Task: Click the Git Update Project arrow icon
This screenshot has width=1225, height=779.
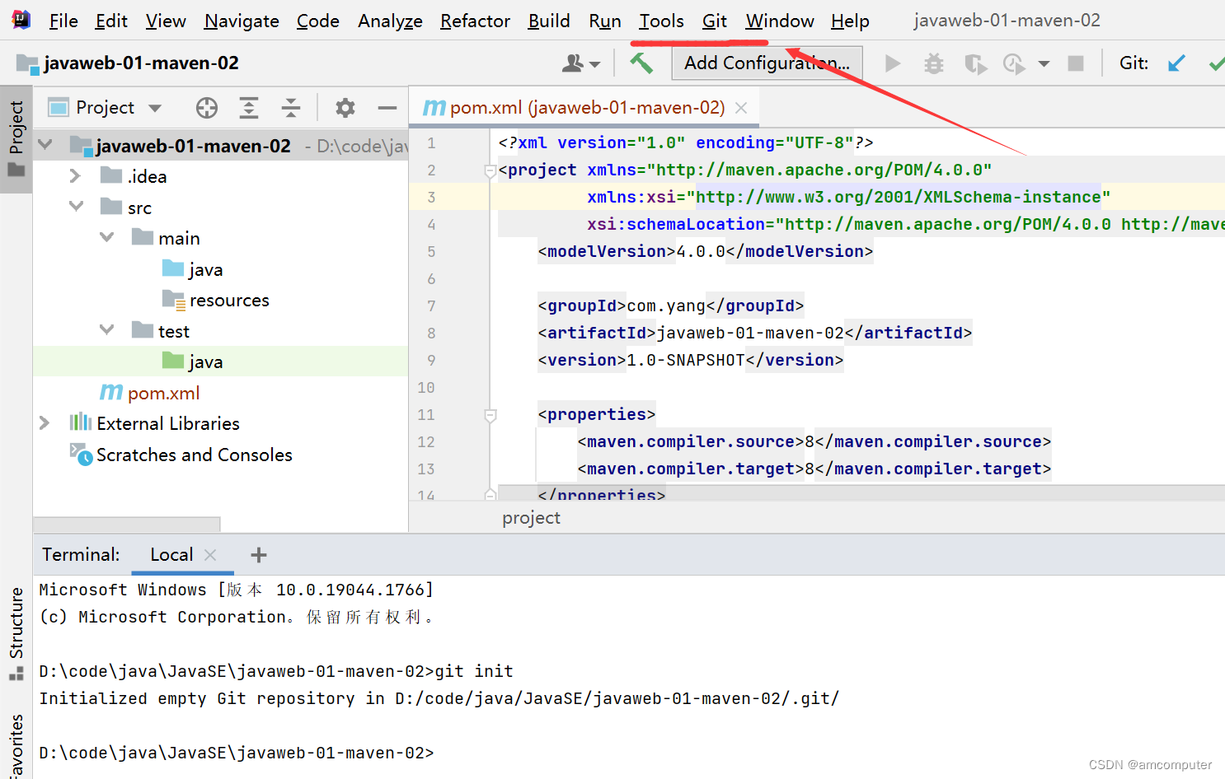Action: [1176, 63]
